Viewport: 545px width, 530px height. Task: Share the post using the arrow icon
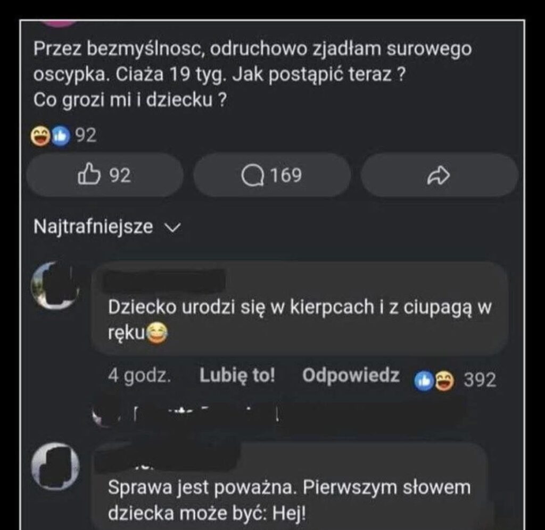[x=439, y=176]
